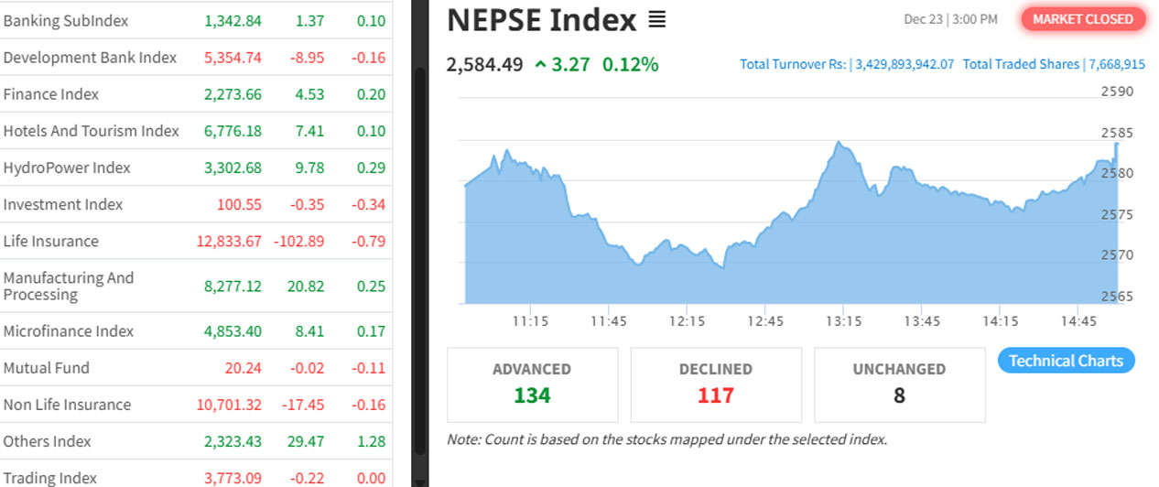
Task: Select the Non Life Insurance row
Action: [67, 405]
